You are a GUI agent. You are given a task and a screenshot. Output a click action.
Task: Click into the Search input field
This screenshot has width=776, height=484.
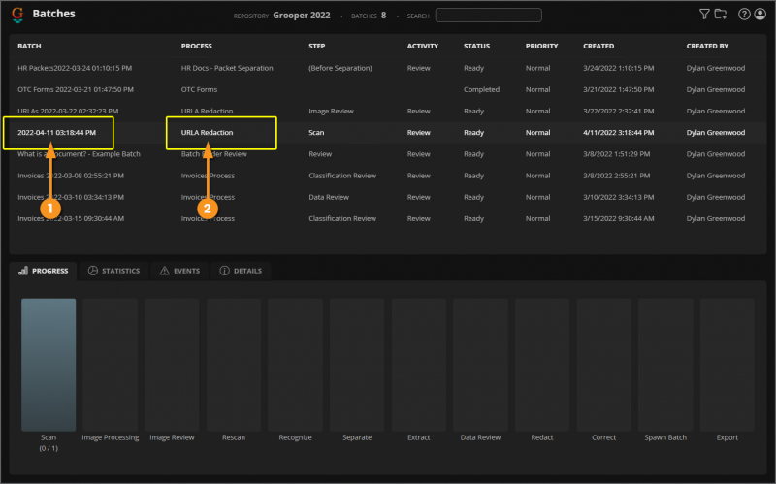point(488,16)
